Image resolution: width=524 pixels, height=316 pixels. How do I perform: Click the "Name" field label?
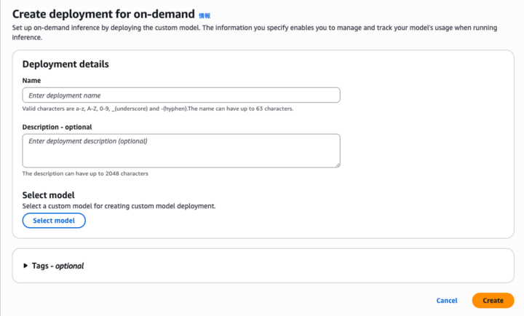click(x=31, y=80)
